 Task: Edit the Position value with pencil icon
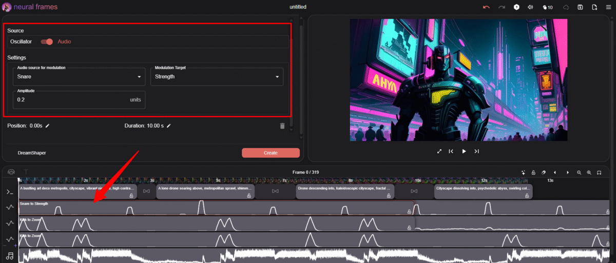pos(48,126)
